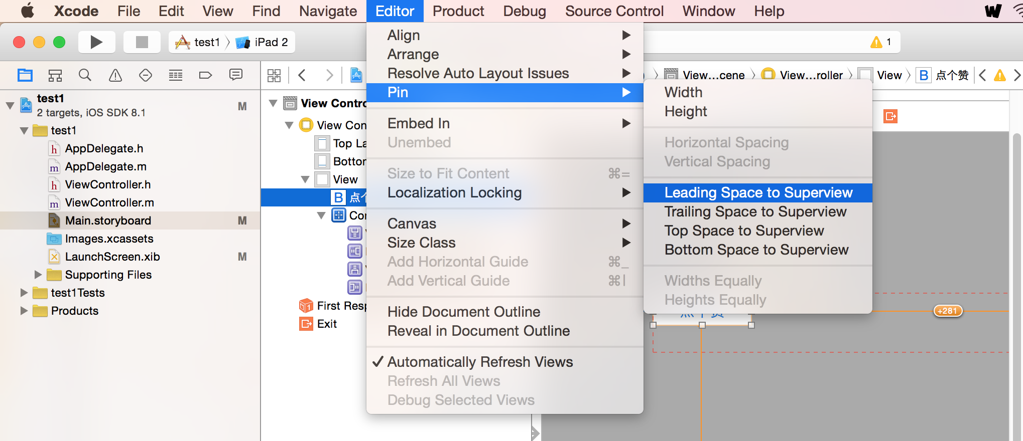Click the +281 constraint badge on canvas
The height and width of the screenshot is (441, 1023).
[x=948, y=311]
